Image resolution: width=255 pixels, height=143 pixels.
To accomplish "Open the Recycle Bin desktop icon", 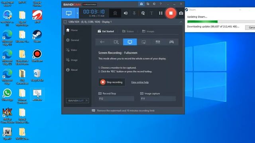I will [x=37, y=75].
